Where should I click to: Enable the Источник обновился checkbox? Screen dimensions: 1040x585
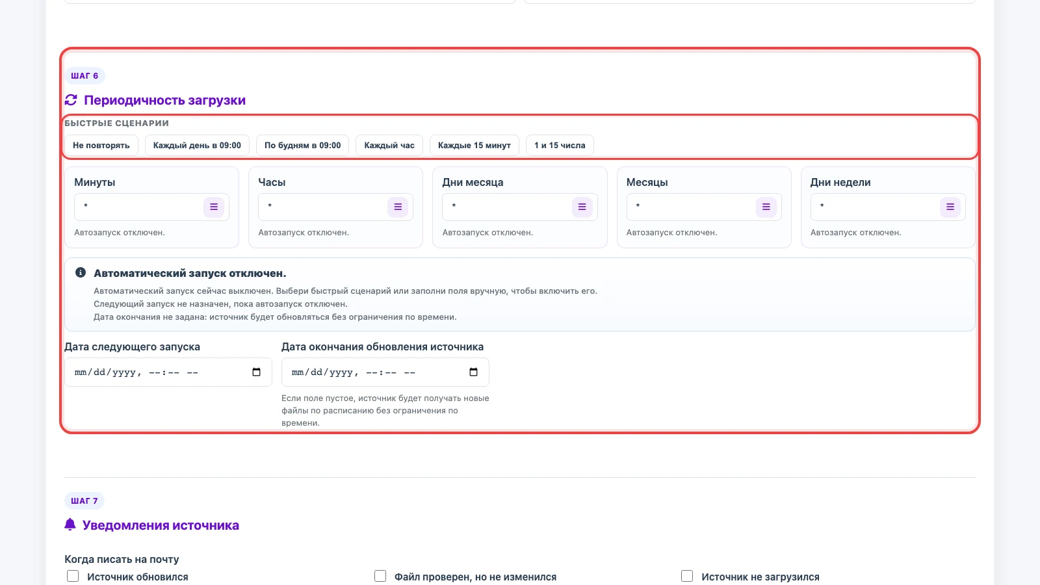tap(73, 576)
